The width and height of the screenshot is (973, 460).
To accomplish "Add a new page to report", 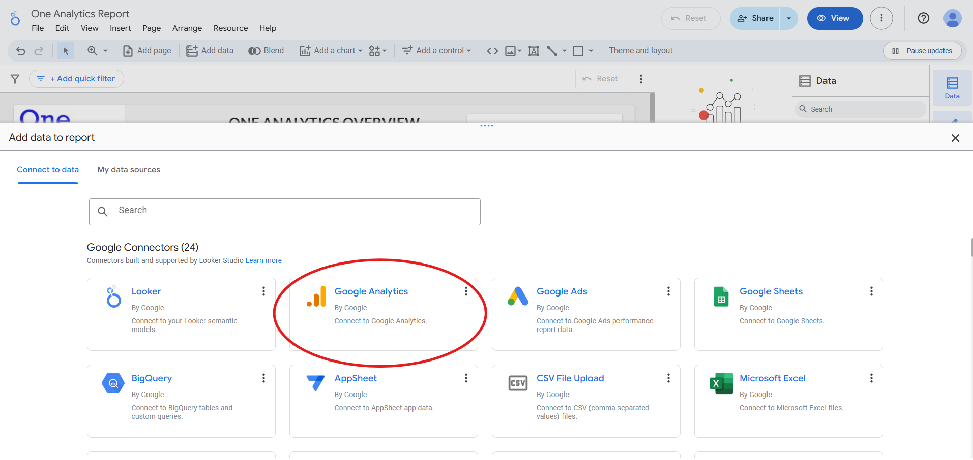I will (147, 51).
